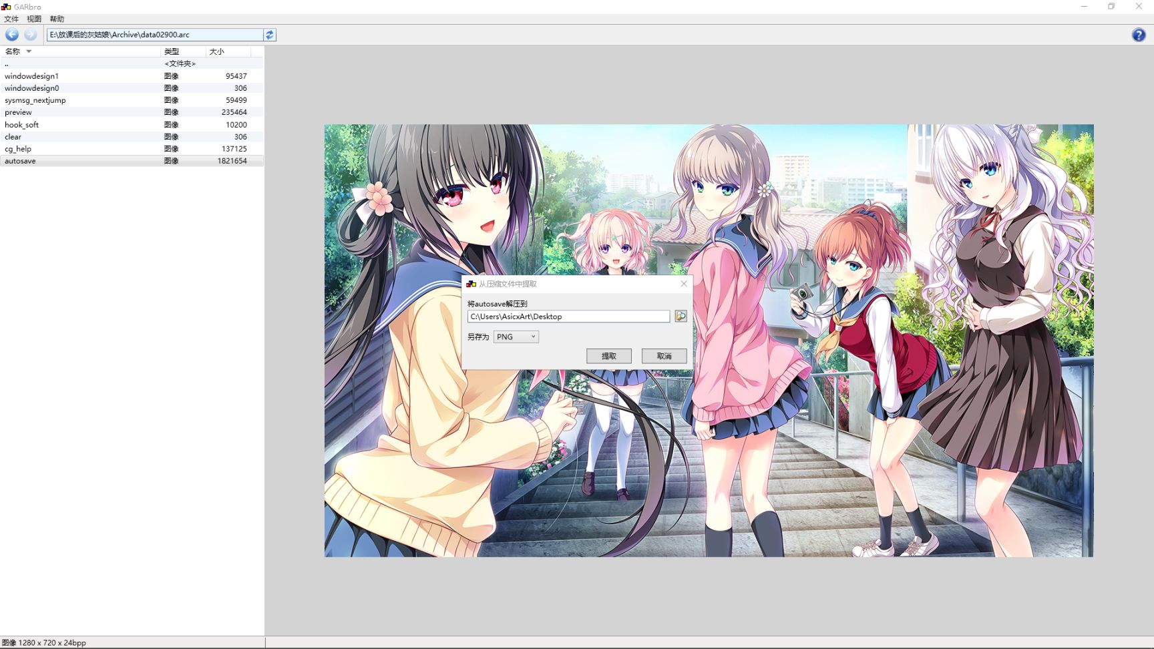Select the cg_help file row
The image size is (1154, 649).
coord(132,149)
